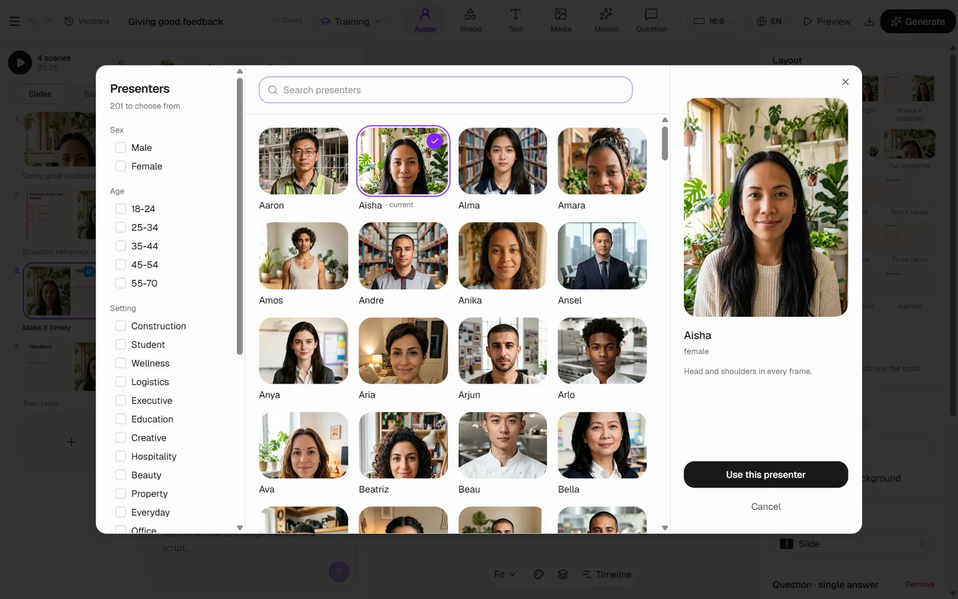Screen dimensions: 958x599
Task: Select the Text tool
Action: coord(516,20)
